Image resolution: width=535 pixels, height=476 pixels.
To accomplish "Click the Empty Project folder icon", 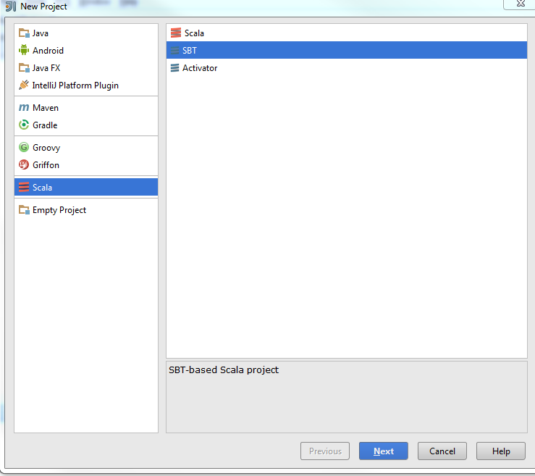I will pyautogui.click(x=24, y=209).
